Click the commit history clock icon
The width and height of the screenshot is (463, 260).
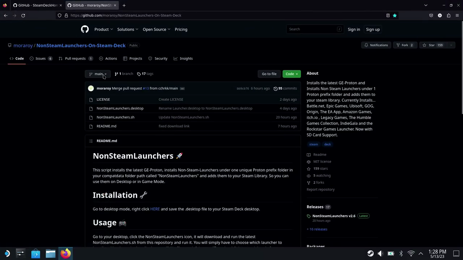[x=276, y=88]
